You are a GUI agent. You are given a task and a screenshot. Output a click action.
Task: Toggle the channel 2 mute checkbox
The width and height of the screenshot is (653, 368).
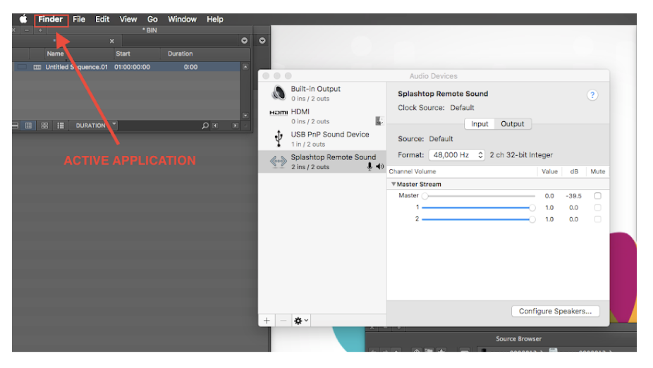pyautogui.click(x=597, y=219)
